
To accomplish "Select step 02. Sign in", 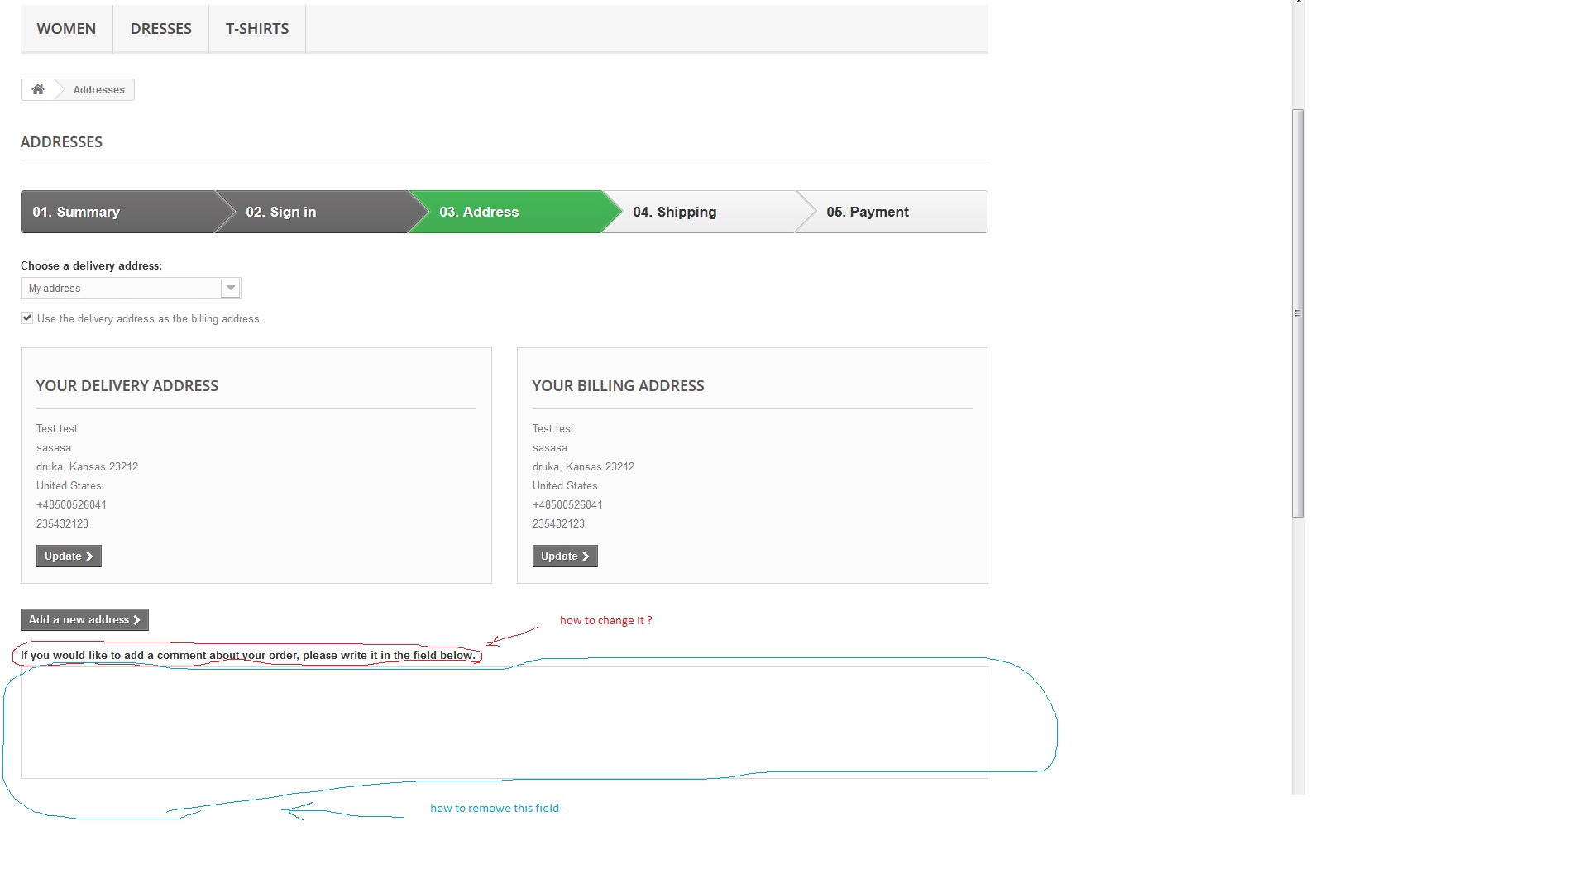I will point(280,212).
